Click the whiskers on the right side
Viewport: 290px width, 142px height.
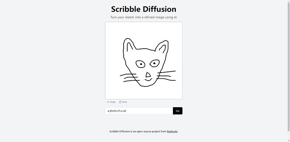coord(166,76)
